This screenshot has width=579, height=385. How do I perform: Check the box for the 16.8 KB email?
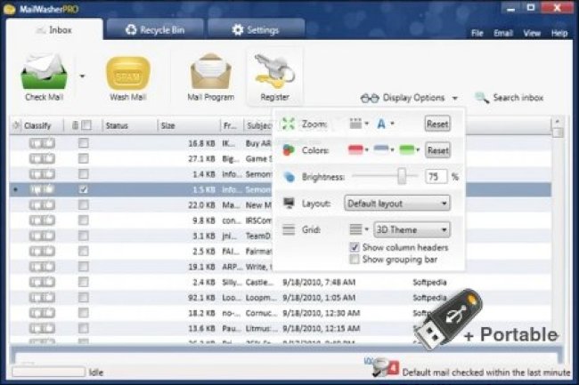coord(84,143)
